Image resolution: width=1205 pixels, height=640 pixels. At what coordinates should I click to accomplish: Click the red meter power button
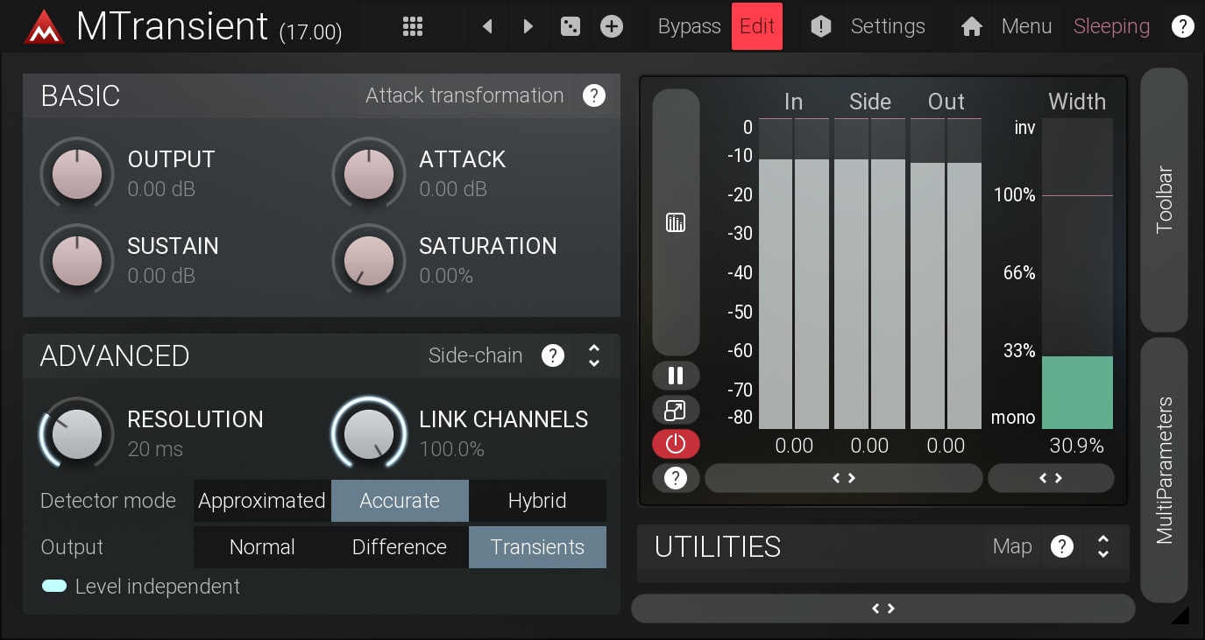click(676, 444)
